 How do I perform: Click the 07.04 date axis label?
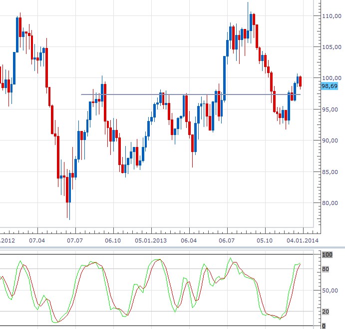(x=37, y=240)
